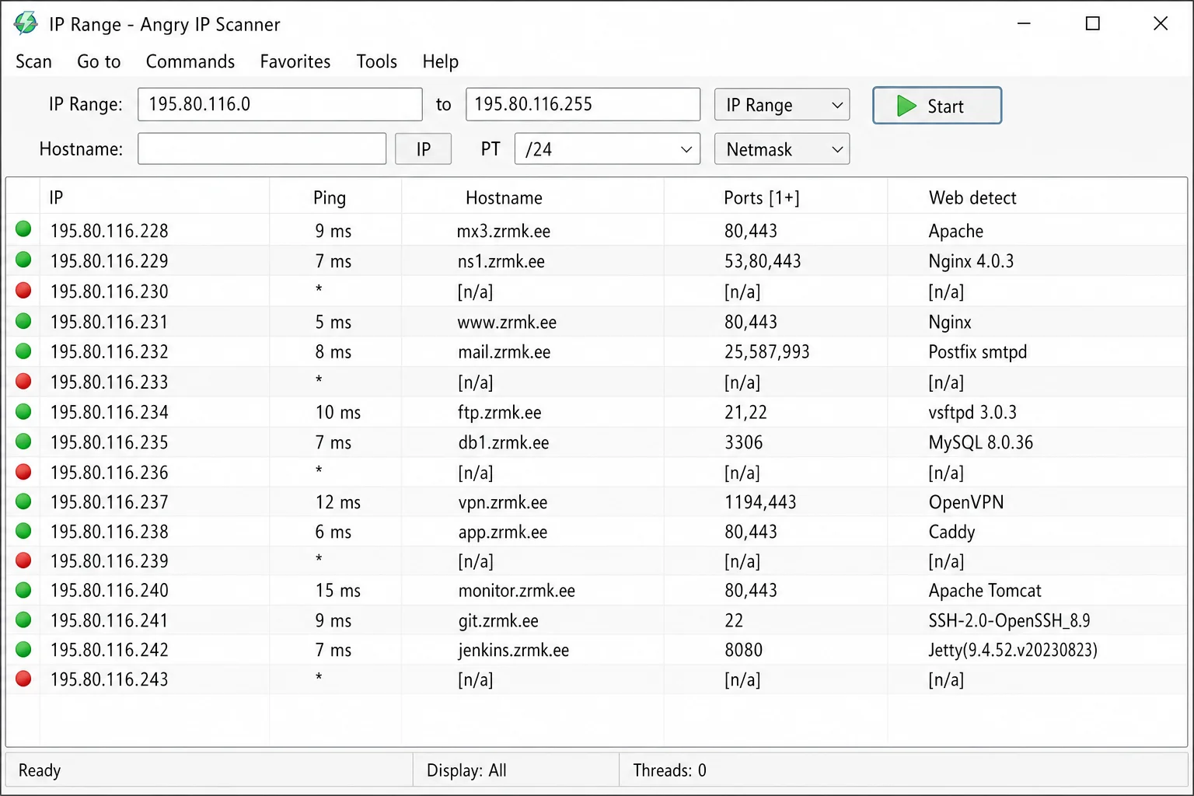
Task: Click the start IP field 195.80.116.0
Action: coord(280,104)
